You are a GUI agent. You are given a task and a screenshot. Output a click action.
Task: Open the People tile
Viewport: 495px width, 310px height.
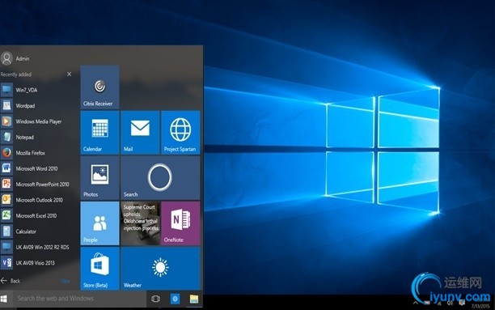[x=99, y=223]
